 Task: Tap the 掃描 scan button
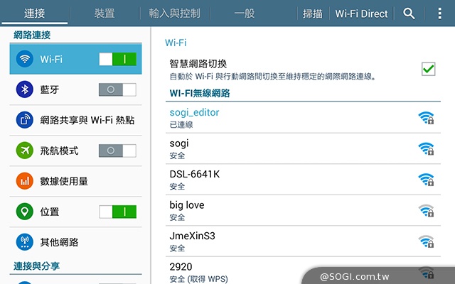[313, 13]
